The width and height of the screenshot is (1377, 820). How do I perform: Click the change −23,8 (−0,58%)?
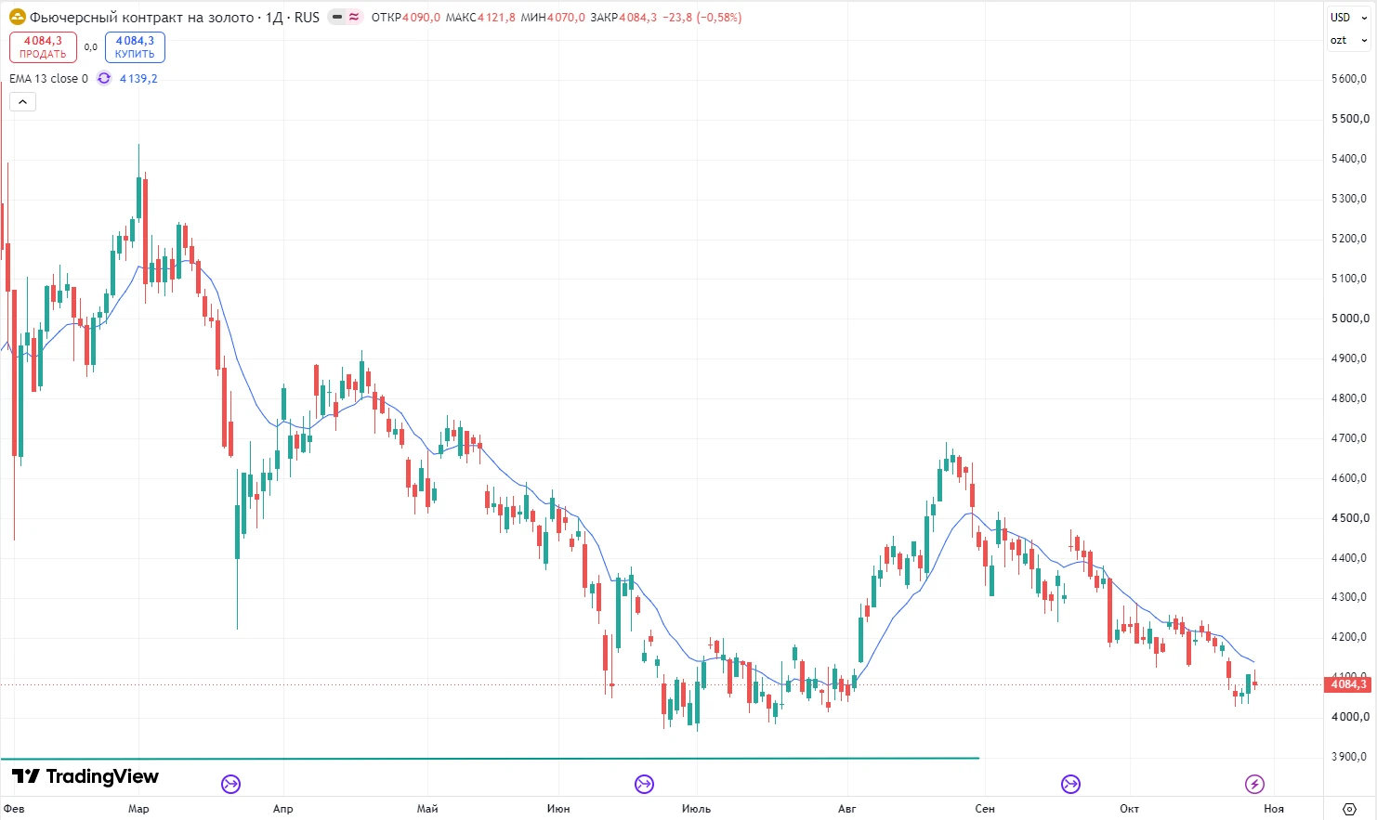click(702, 17)
